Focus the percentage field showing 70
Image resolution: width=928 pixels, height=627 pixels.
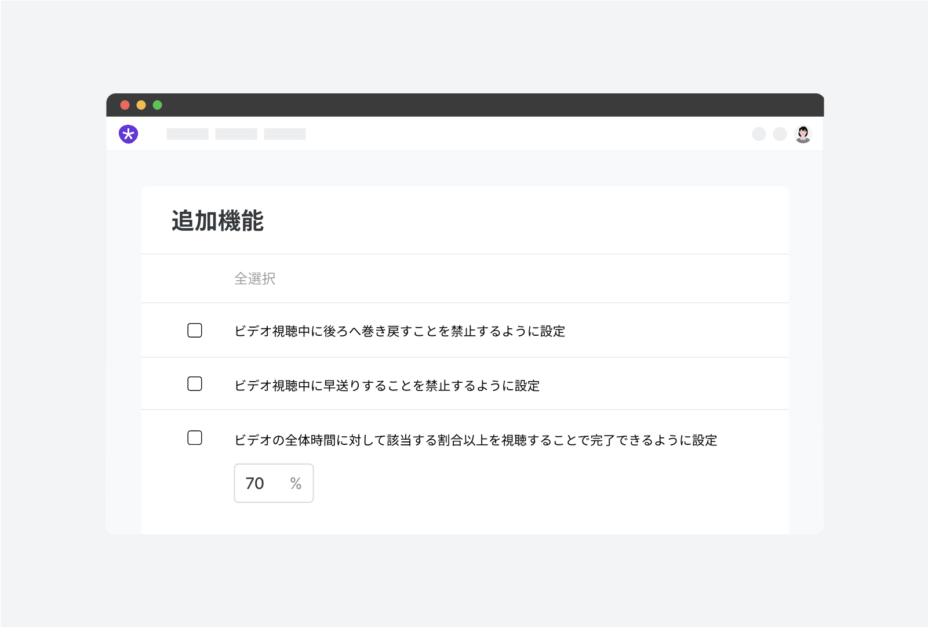coord(258,483)
